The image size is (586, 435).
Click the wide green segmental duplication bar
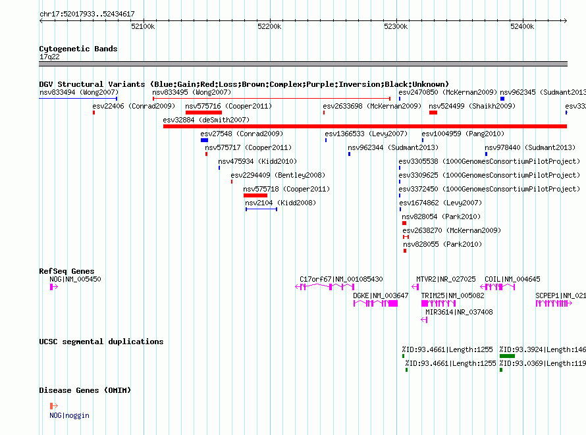click(x=507, y=356)
